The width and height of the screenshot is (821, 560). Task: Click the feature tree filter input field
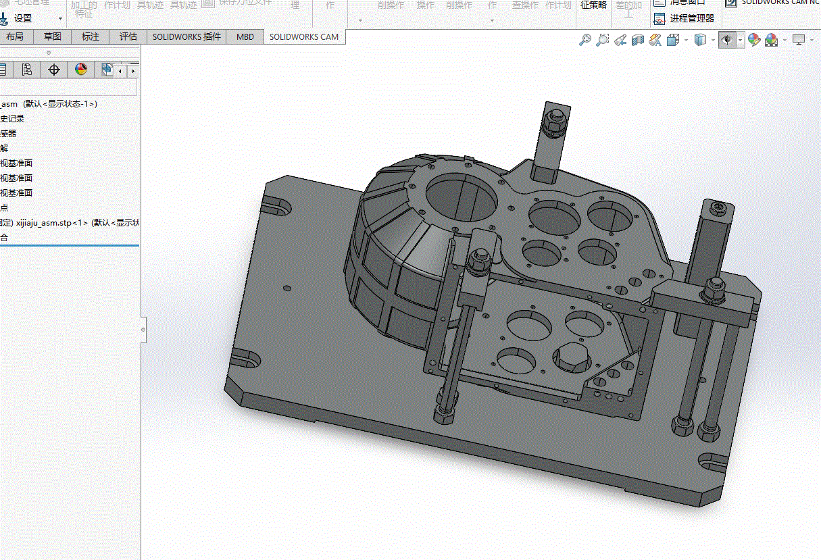point(68,87)
